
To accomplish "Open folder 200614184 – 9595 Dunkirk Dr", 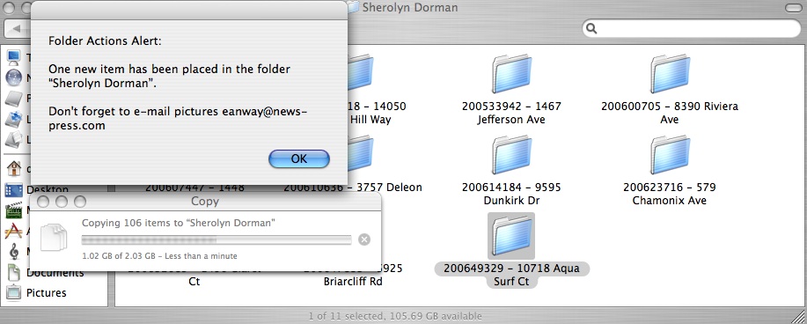I will click(511, 156).
